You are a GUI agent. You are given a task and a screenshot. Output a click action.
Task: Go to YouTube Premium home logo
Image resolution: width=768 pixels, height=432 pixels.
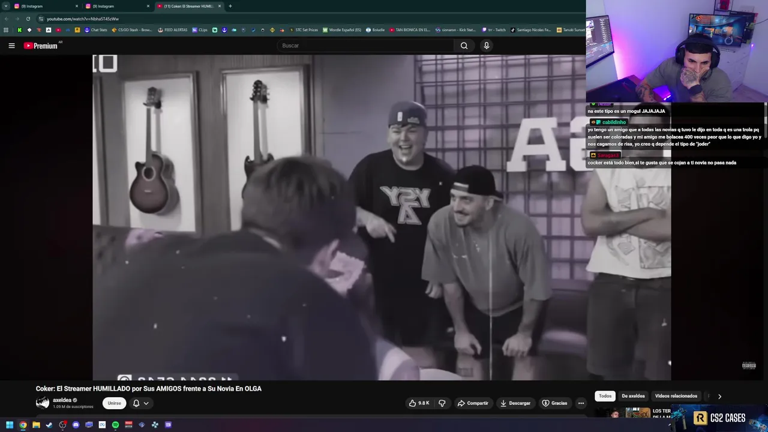tap(42, 46)
